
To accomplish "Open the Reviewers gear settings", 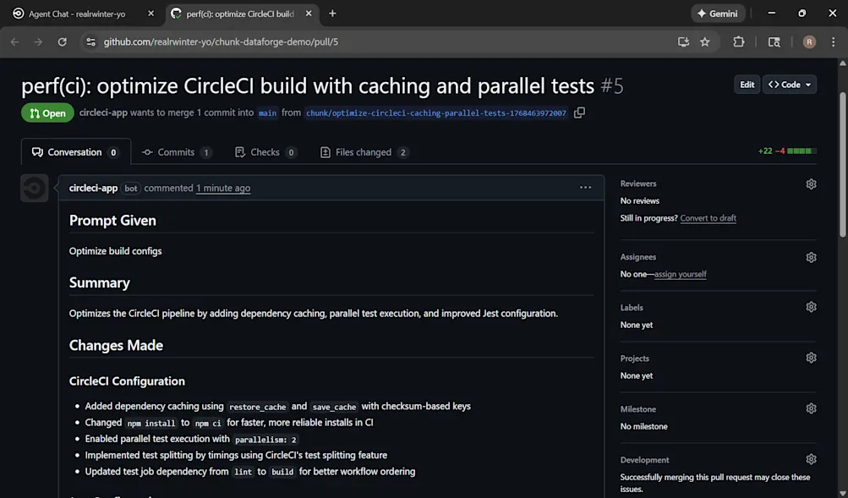I will [x=811, y=183].
